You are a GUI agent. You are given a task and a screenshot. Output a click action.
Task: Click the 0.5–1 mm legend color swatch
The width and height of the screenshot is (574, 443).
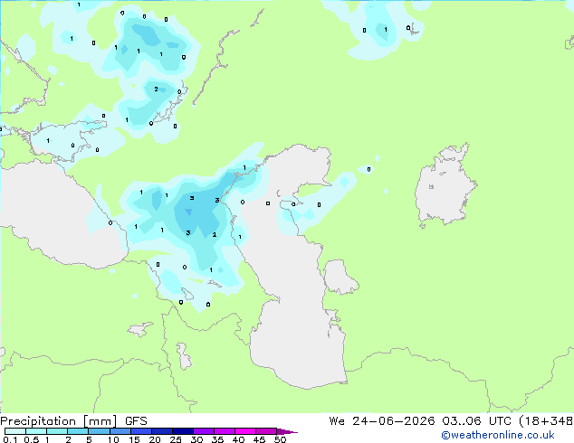tap(36, 431)
